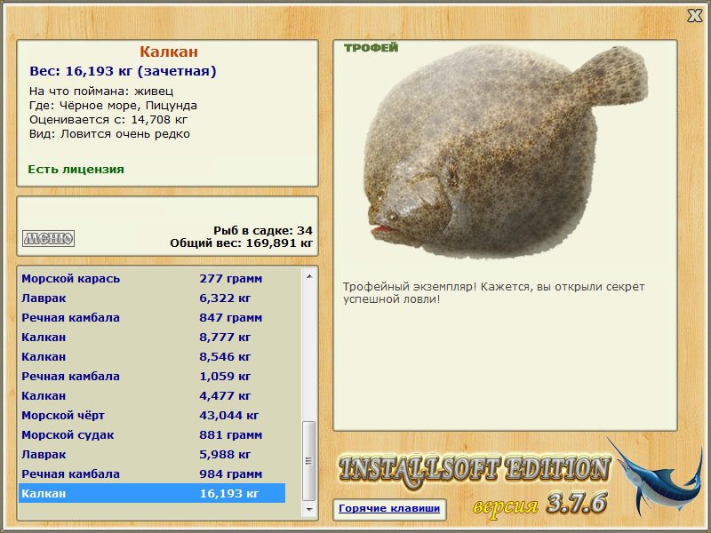Select the Лаврак 5,988 кг row

coord(152,454)
